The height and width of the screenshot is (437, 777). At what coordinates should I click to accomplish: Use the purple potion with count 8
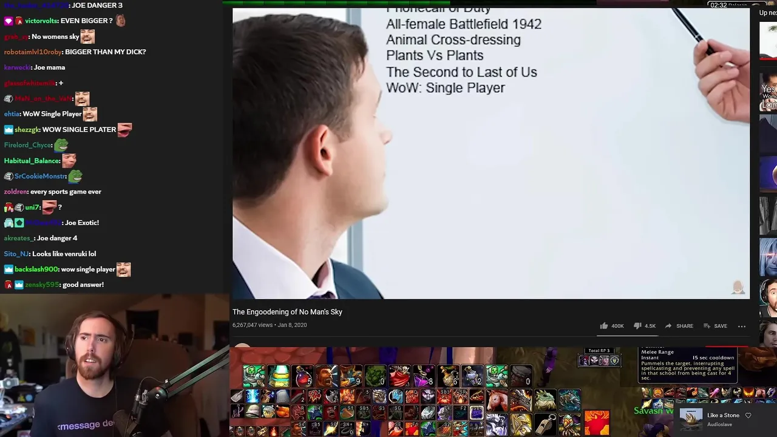point(424,376)
